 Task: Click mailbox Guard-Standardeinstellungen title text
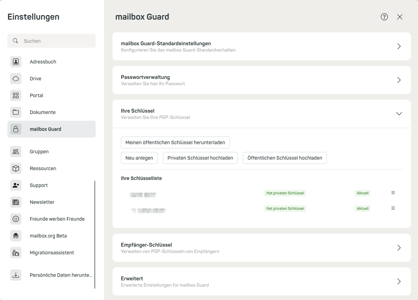pyautogui.click(x=166, y=44)
